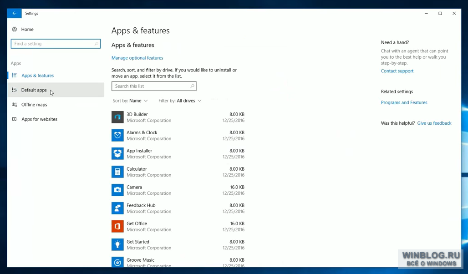This screenshot has height=274, width=468.
Task: Open Offline maps section
Action: [x=34, y=105]
